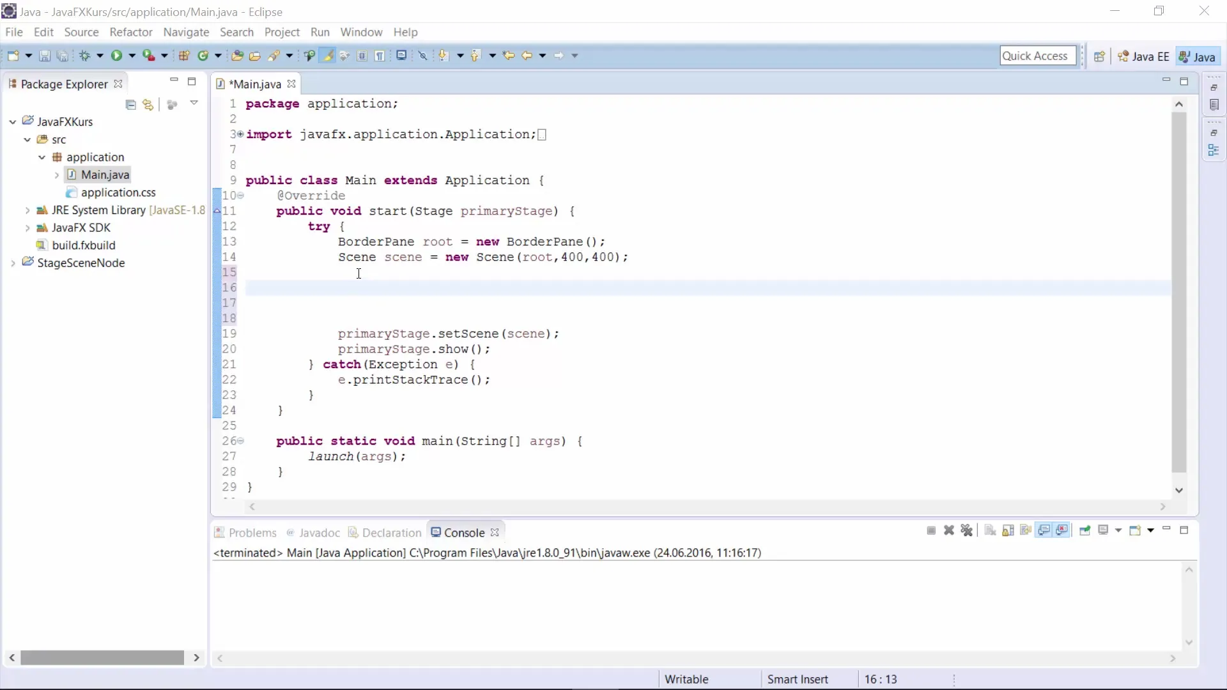Open the New file dropdown arrow
This screenshot has width=1227, height=690.
point(28,56)
